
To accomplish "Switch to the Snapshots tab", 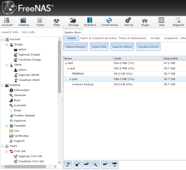I will point(171,38).
